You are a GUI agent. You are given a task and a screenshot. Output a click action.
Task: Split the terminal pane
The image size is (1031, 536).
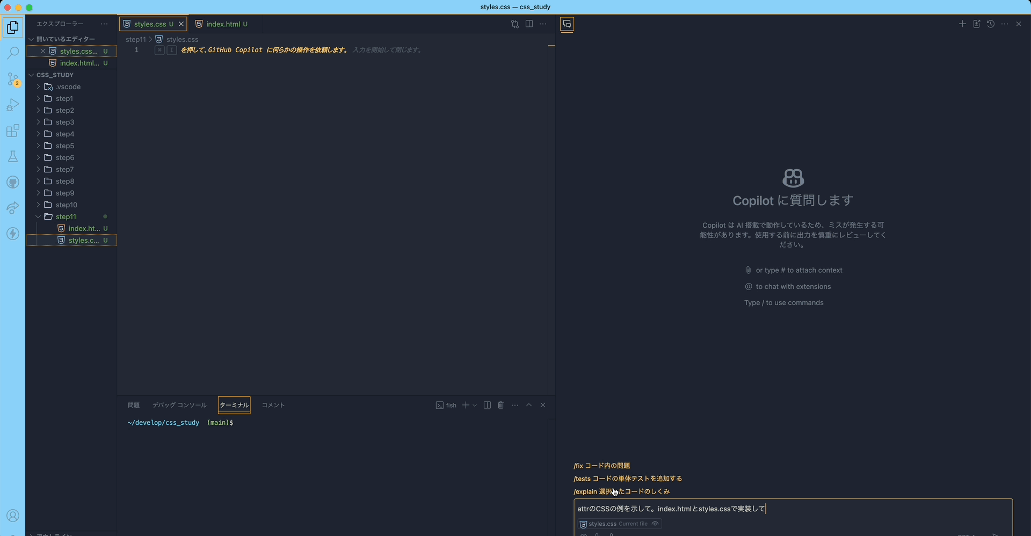(x=487, y=405)
